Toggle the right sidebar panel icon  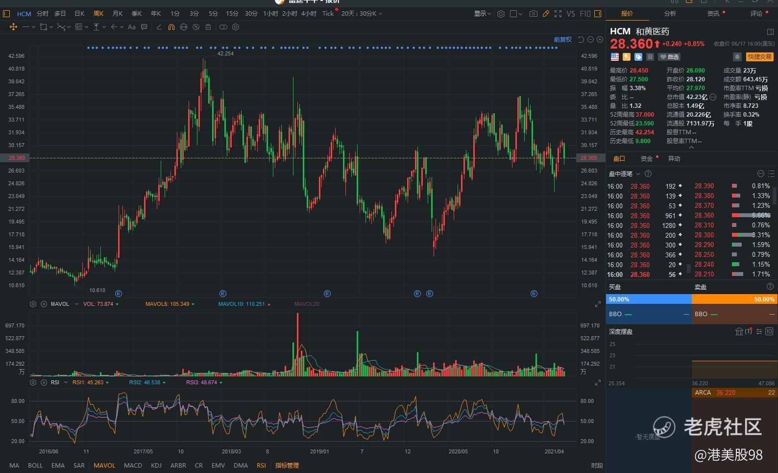(x=598, y=14)
